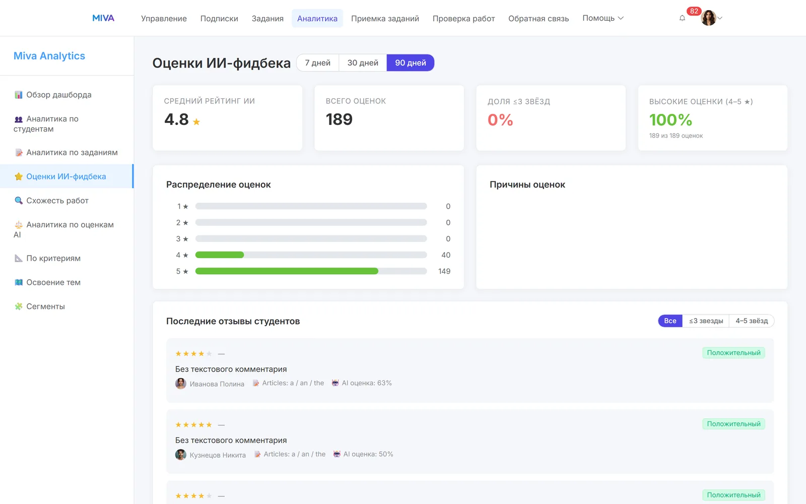The width and height of the screenshot is (806, 504).
Task: Click Положительный badge on Иванова Полина's review
Action: (733, 353)
